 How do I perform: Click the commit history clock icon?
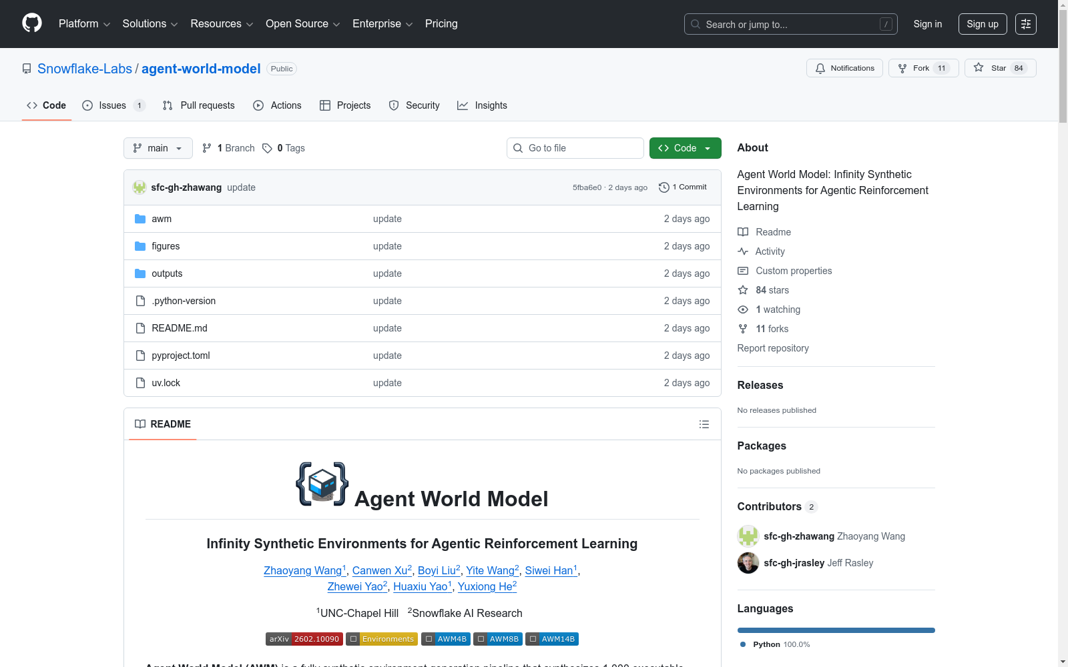coord(663,187)
